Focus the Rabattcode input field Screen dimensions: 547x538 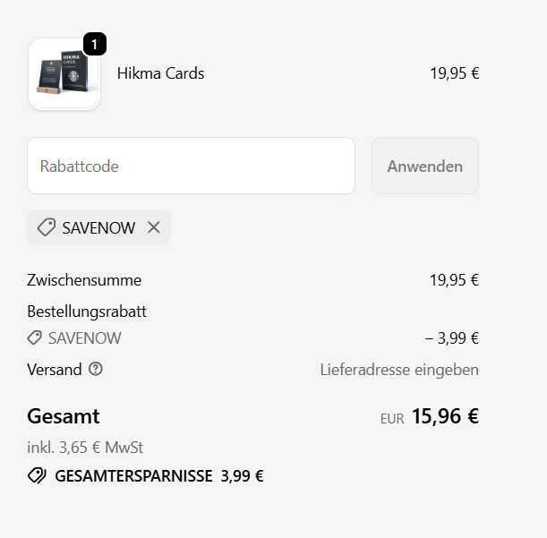[191, 166]
